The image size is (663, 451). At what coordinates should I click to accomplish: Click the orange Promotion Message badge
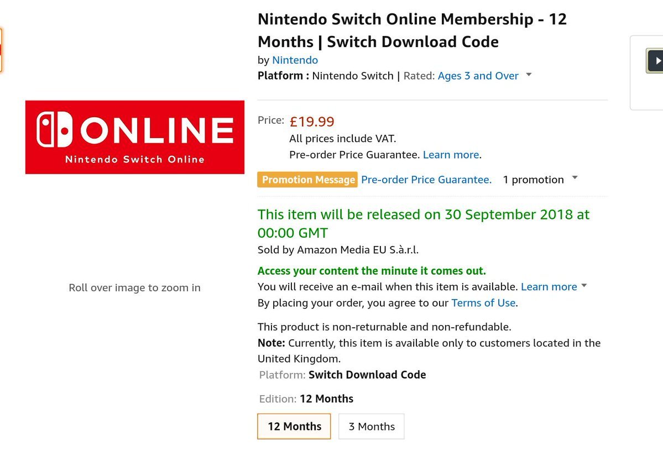[x=308, y=180]
